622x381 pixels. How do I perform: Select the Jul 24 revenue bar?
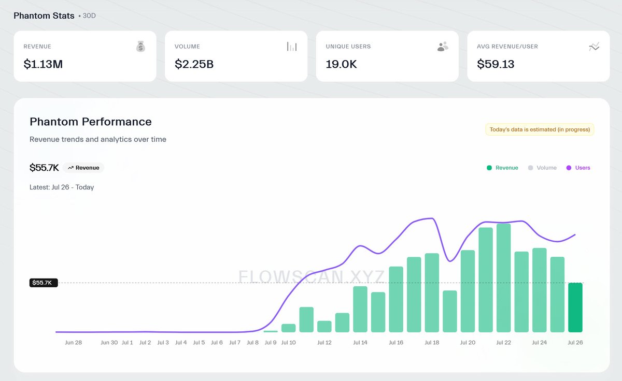tap(540, 290)
